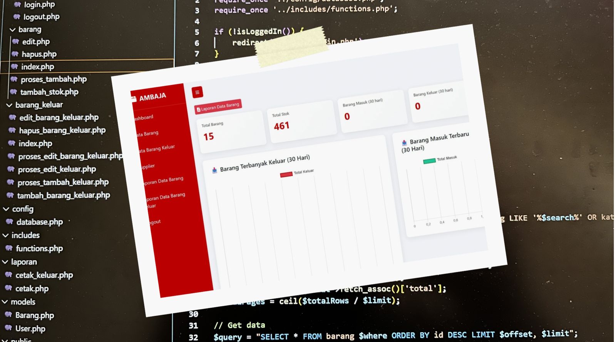Click the PHP icon of tambah_barang_keluar.php

click(x=10, y=195)
